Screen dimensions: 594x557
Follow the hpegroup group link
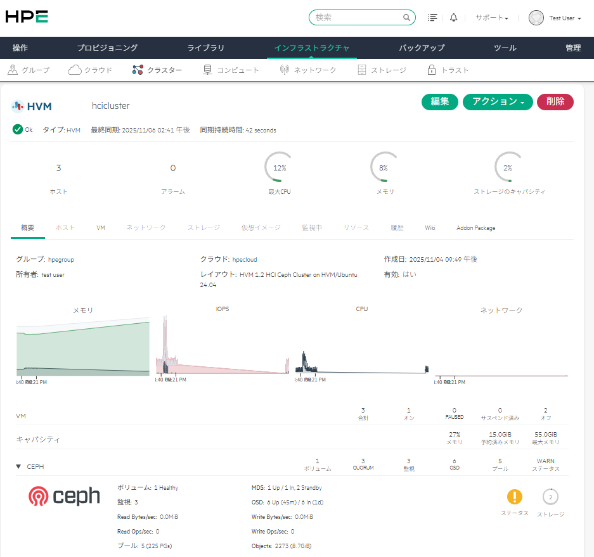pyautogui.click(x=61, y=259)
